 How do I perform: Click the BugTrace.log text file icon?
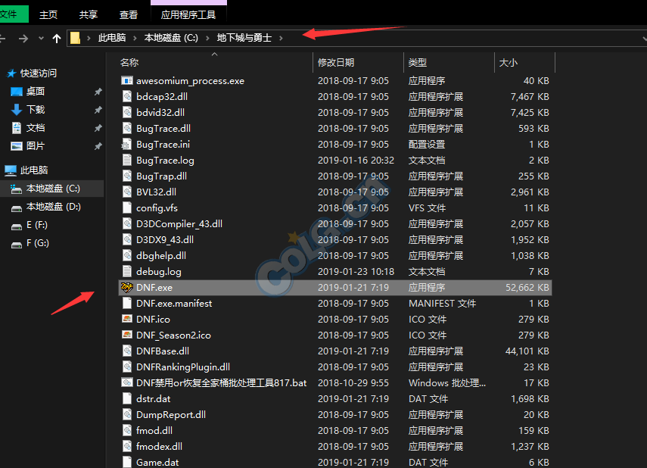pos(126,160)
